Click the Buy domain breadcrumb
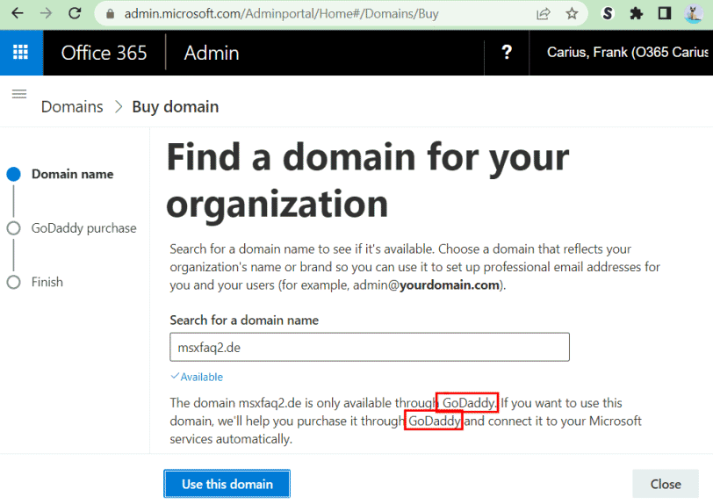713x504 pixels. pos(175,107)
